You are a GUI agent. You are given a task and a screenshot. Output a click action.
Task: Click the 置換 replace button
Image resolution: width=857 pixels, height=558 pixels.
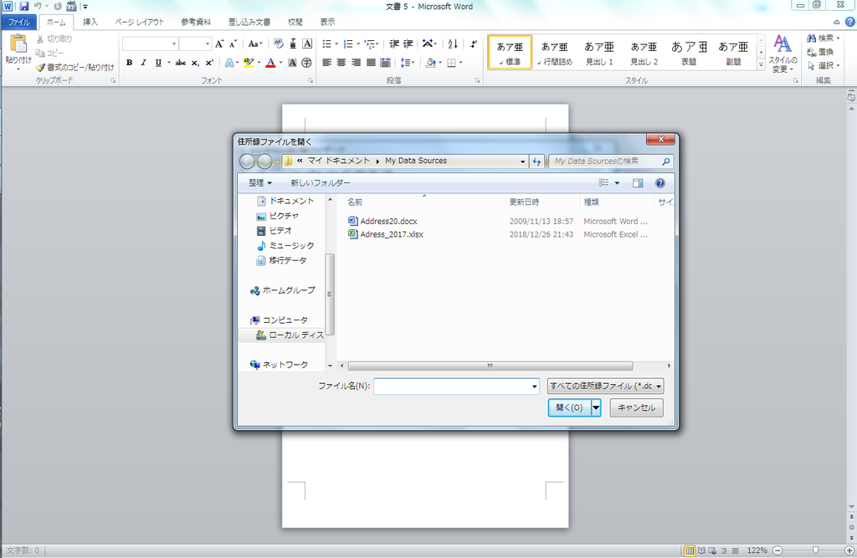coord(820,52)
